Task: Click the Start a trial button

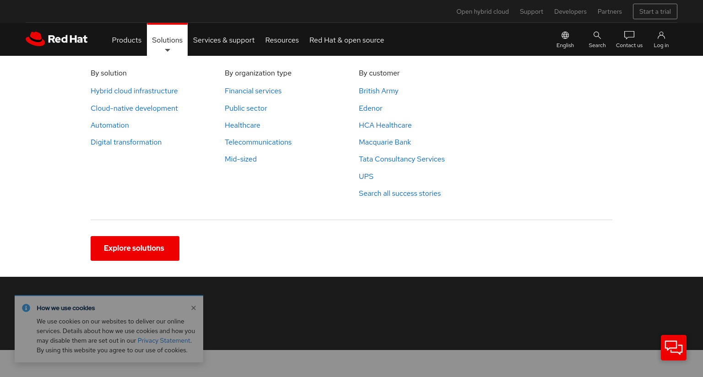Action: 655,11
